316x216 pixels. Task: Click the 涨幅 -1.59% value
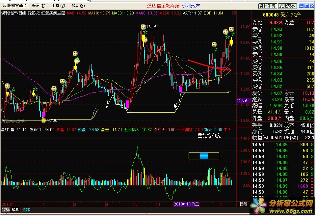[x=275, y=106]
